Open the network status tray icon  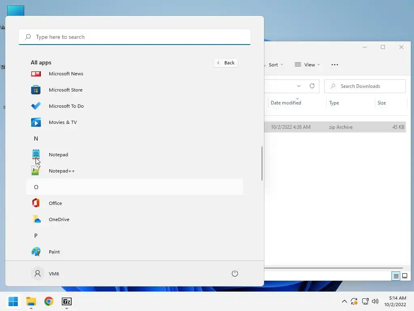[365, 301]
